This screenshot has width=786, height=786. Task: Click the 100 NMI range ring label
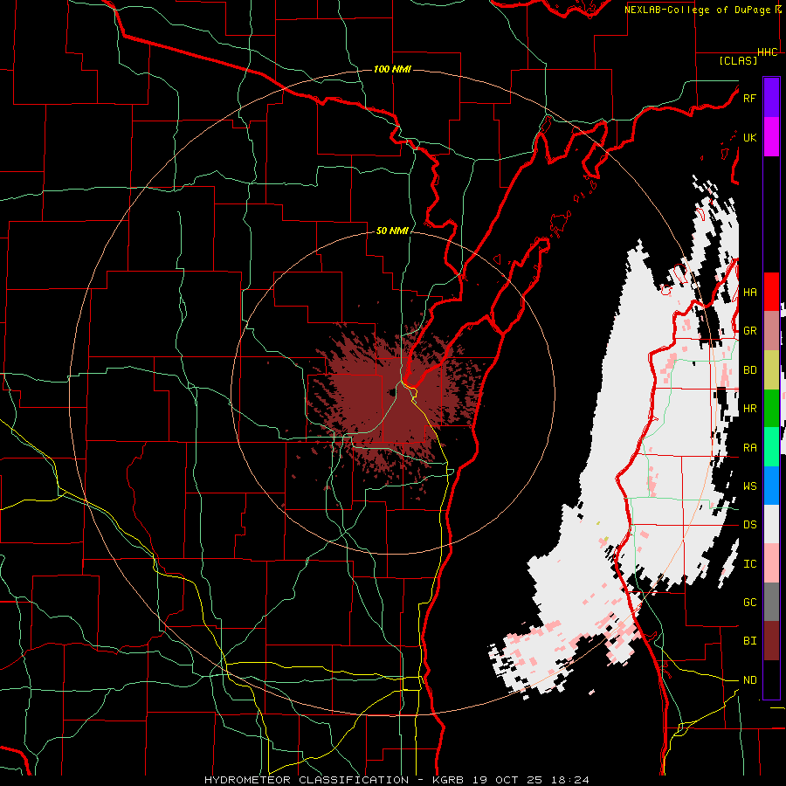click(x=392, y=69)
